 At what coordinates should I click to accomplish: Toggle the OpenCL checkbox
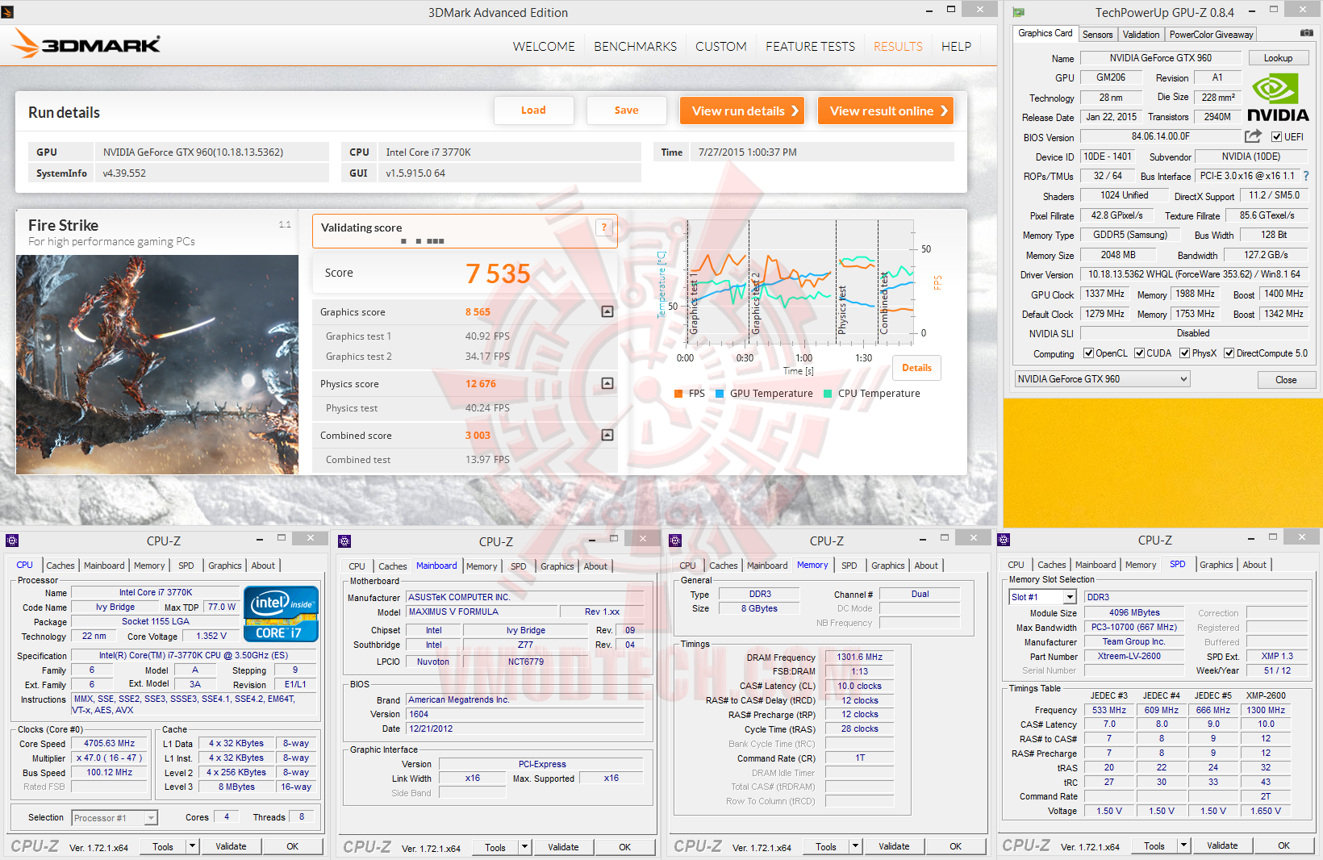[x=1088, y=353]
